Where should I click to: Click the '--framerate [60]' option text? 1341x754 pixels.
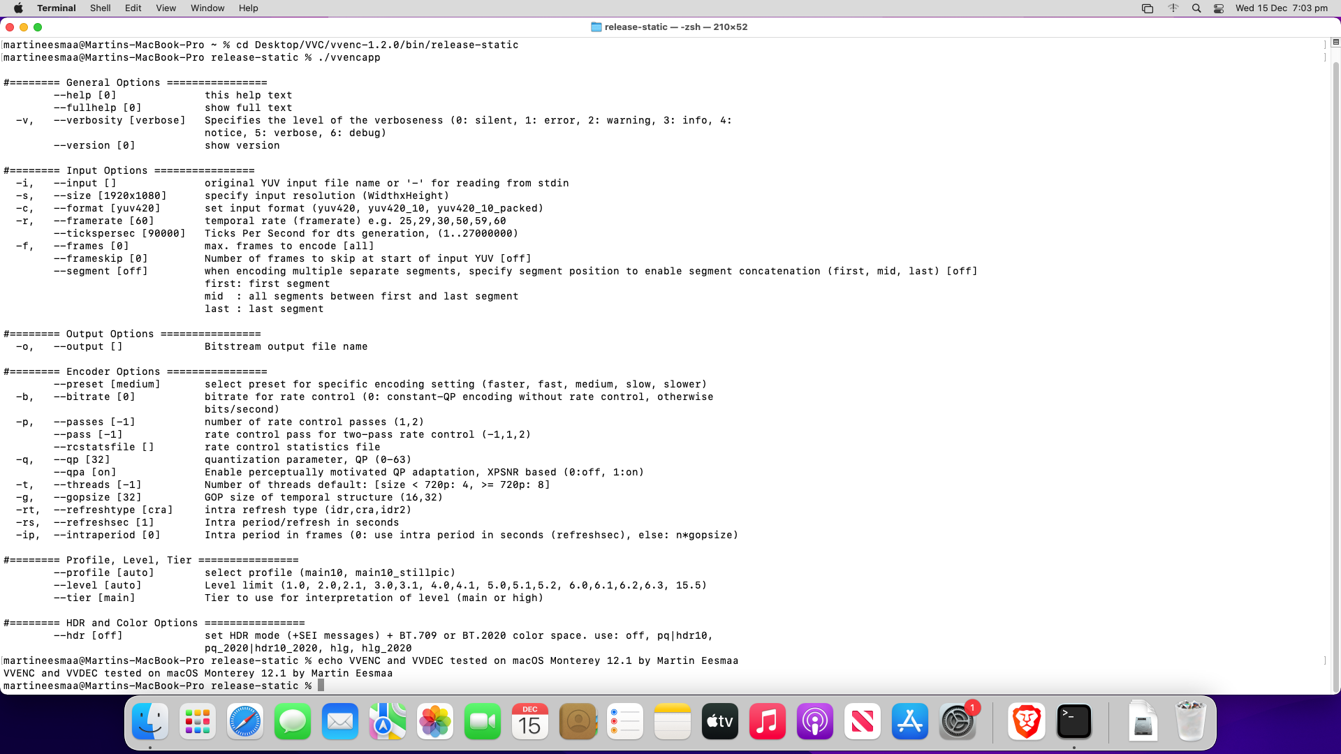point(104,221)
